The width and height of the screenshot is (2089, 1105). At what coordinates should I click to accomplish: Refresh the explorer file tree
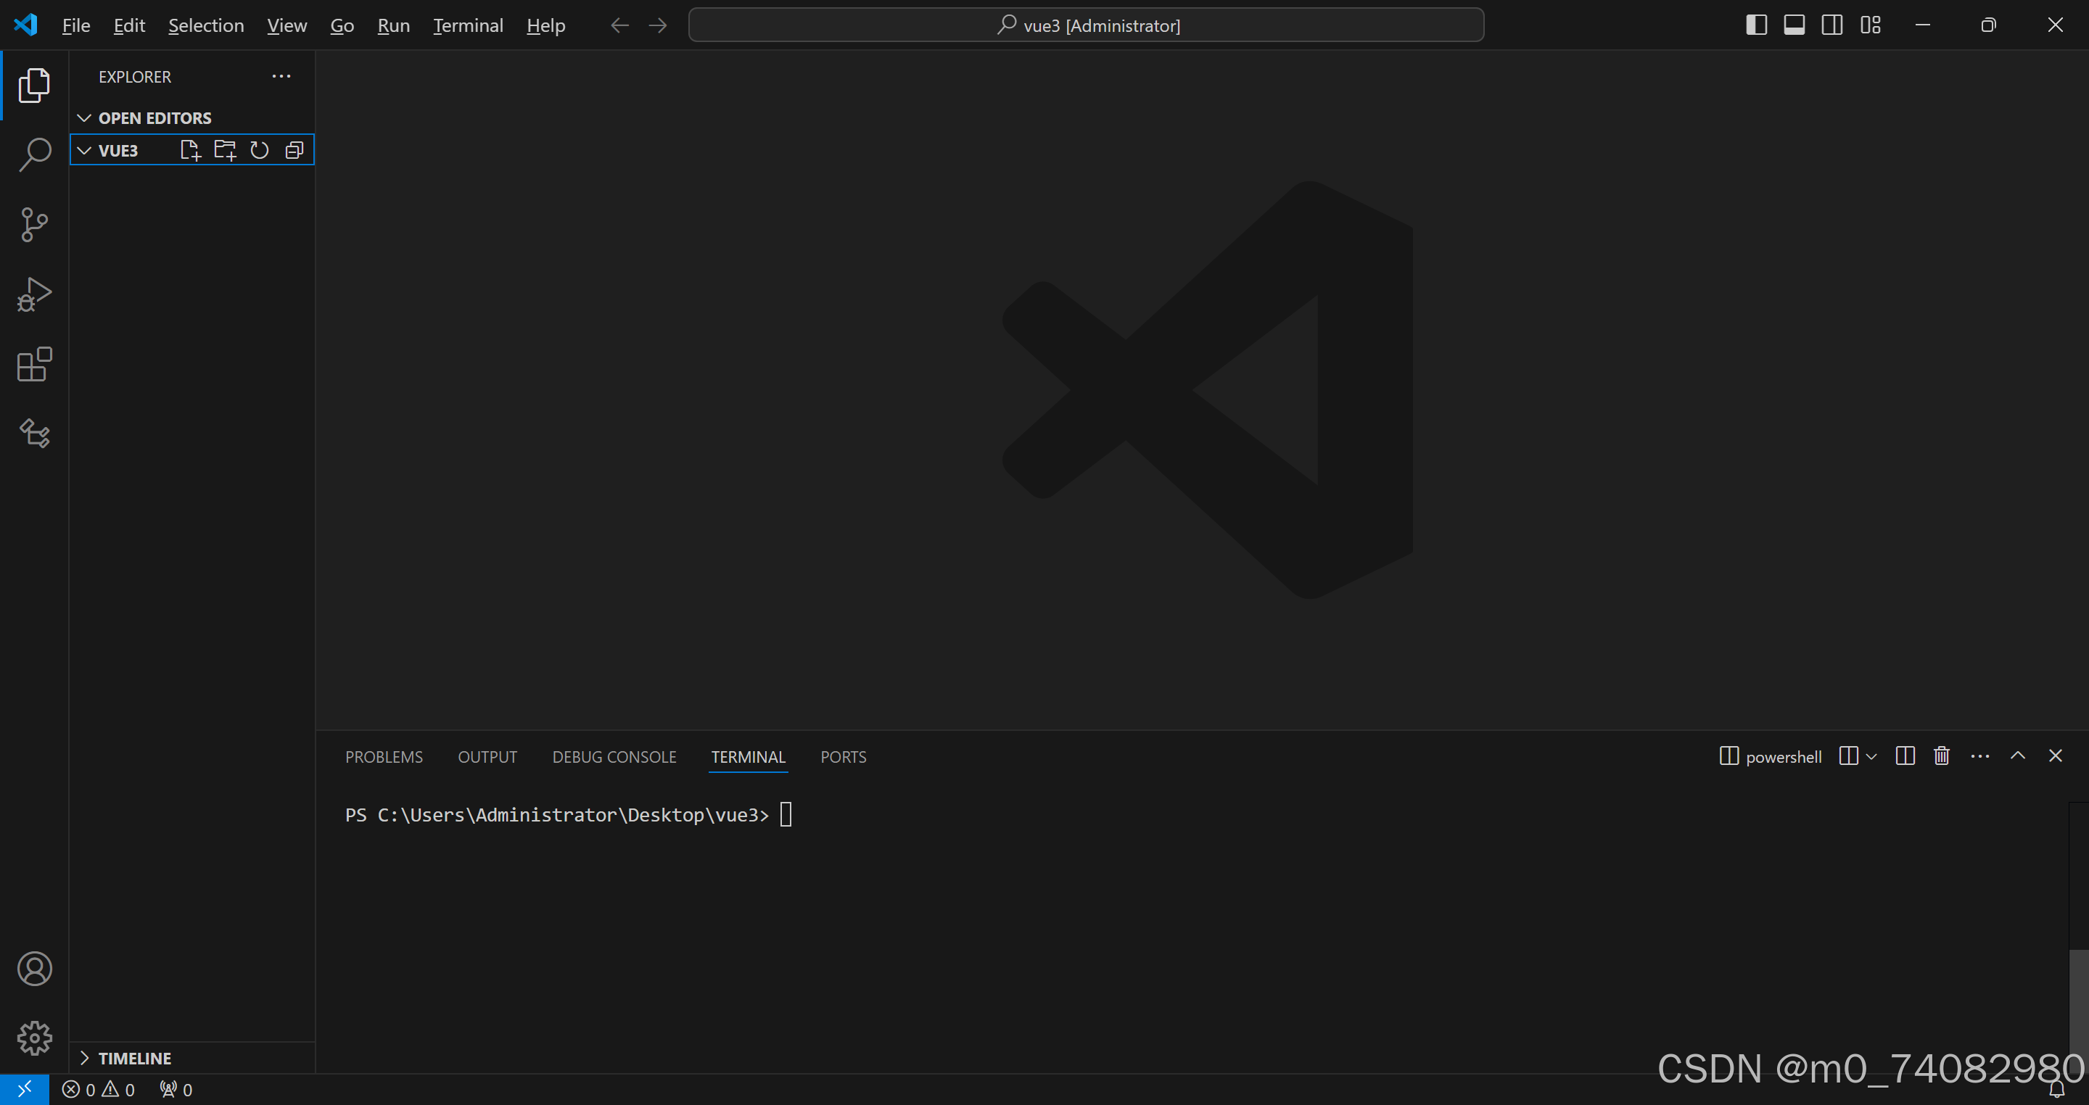[260, 151]
